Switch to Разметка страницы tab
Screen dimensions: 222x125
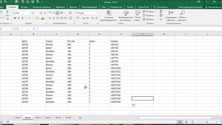pyautogui.click(x=42, y=7)
